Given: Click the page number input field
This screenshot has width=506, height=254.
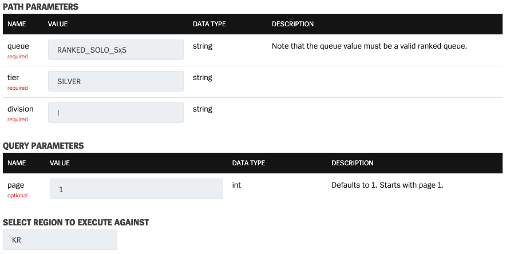Looking at the screenshot, I should [x=136, y=189].
